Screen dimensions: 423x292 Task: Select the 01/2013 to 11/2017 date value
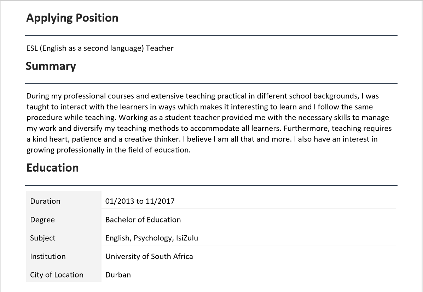pyautogui.click(x=140, y=201)
